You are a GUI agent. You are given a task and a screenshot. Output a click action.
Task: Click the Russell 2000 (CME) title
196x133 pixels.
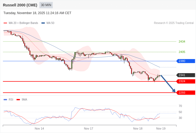pos(20,5)
